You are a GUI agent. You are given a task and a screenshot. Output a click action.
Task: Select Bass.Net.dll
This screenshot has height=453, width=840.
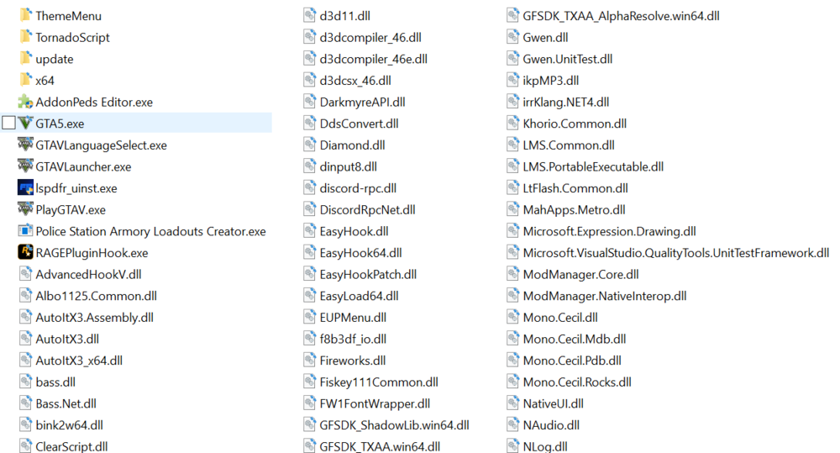point(66,403)
